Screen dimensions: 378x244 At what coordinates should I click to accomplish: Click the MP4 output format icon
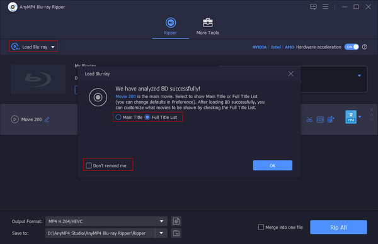[351, 117]
